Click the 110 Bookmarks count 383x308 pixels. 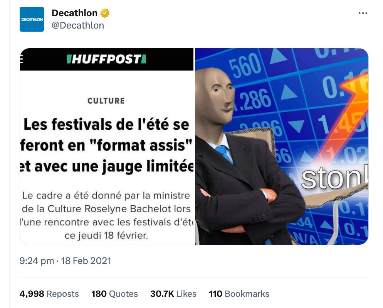click(239, 294)
